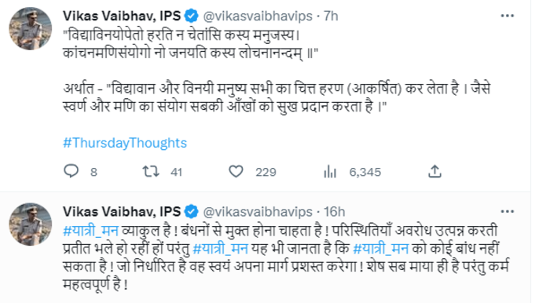550x303 pixels.
Task: Retweet the tweet with 41 retweets
Action: click(151, 171)
